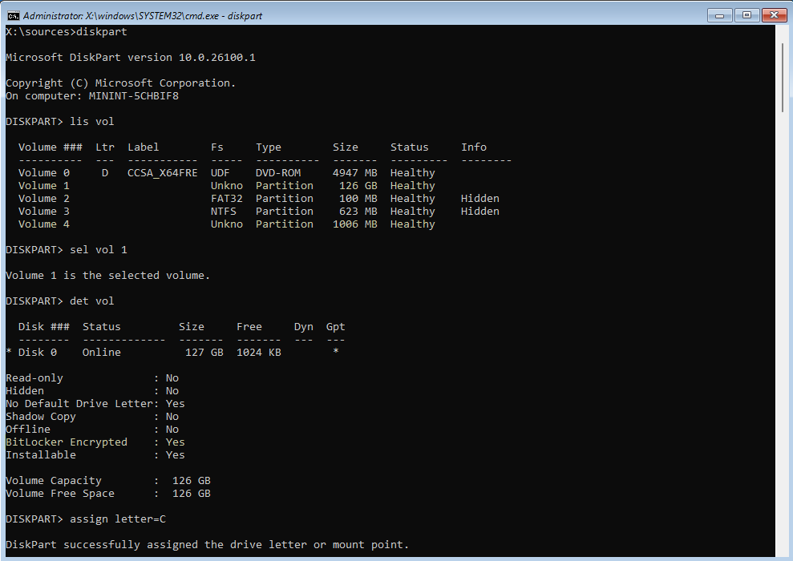Click the volume table 'Size' column header
The image size is (793, 561).
(x=346, y=147)
